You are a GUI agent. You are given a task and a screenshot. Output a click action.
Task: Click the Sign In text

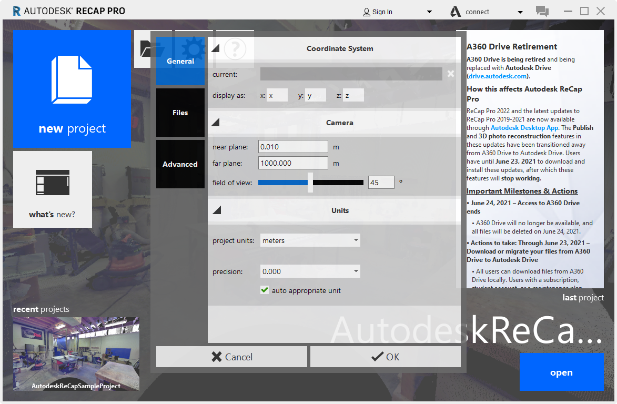click(382, 12)
